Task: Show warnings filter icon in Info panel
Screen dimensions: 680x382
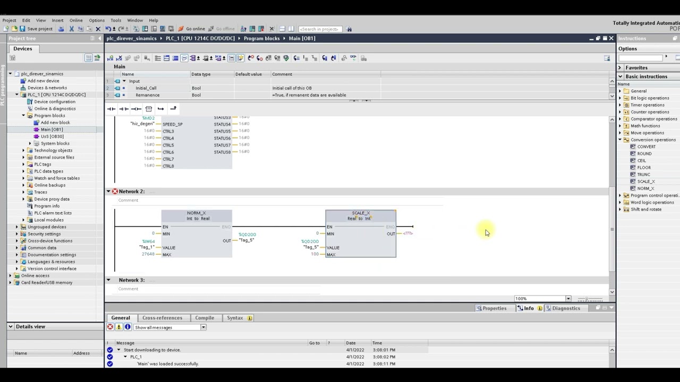Action: coord(118,327)
